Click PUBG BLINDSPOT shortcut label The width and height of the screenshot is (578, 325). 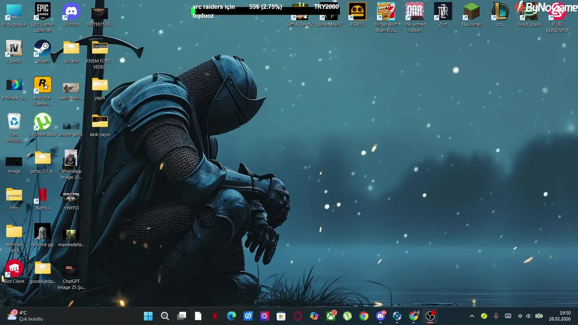coord(557,28)
